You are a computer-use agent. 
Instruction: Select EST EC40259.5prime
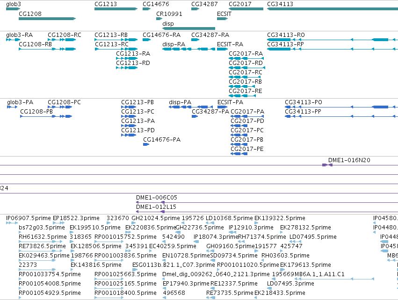(173, 246)
